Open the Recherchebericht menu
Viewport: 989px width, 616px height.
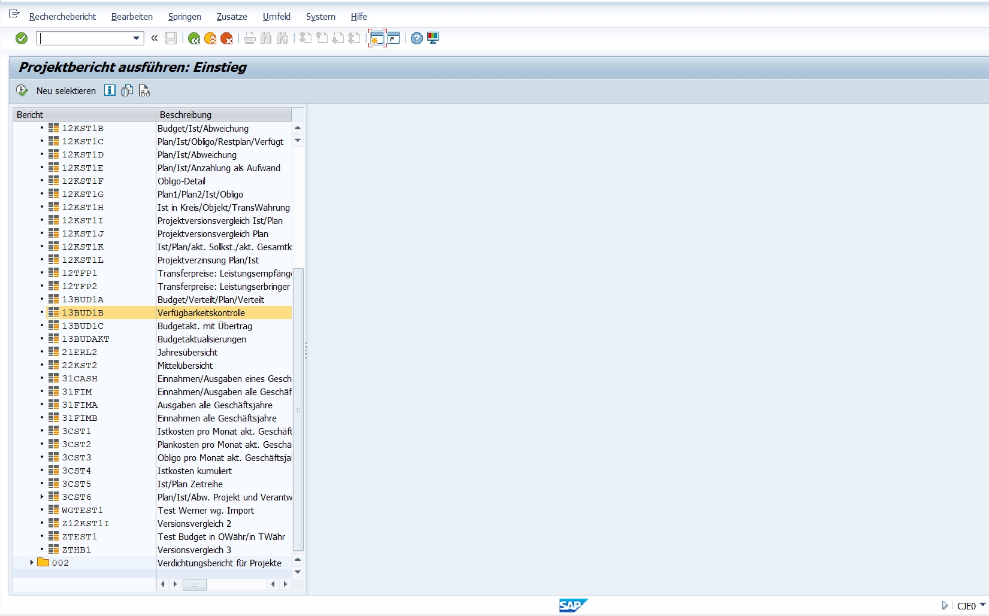point(62,17)
